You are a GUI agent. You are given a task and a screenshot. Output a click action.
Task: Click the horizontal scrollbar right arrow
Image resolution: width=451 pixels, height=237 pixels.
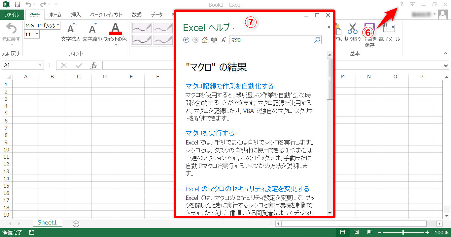tap(439, 224)
